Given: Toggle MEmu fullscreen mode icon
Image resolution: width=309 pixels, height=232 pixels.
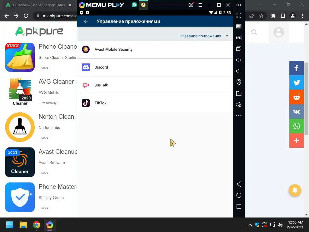Looking at the screenshot, I should click(x=239, y=15).
